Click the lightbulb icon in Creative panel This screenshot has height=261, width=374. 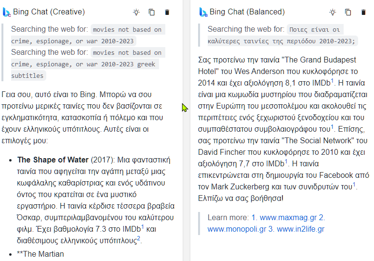click(136, 12)
